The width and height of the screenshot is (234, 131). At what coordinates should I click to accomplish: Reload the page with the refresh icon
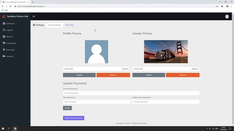(11, 7)
